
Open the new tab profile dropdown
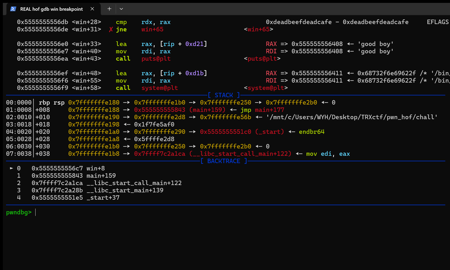coord(121,9)
